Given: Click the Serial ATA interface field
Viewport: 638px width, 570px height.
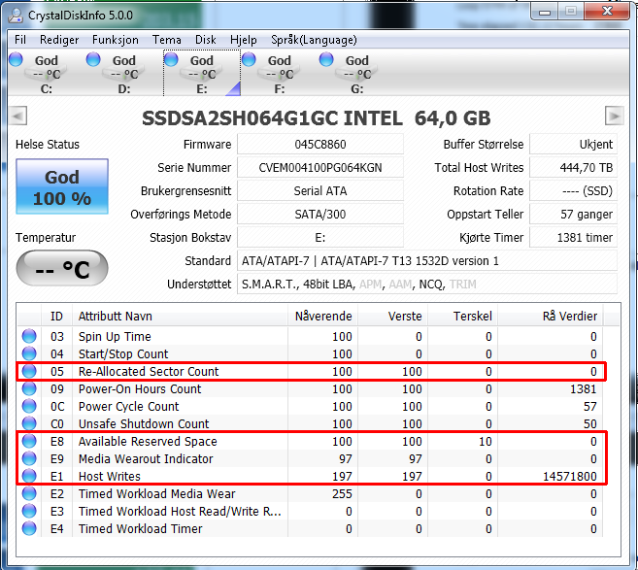Looking at the screenshot, I should 320,191.
